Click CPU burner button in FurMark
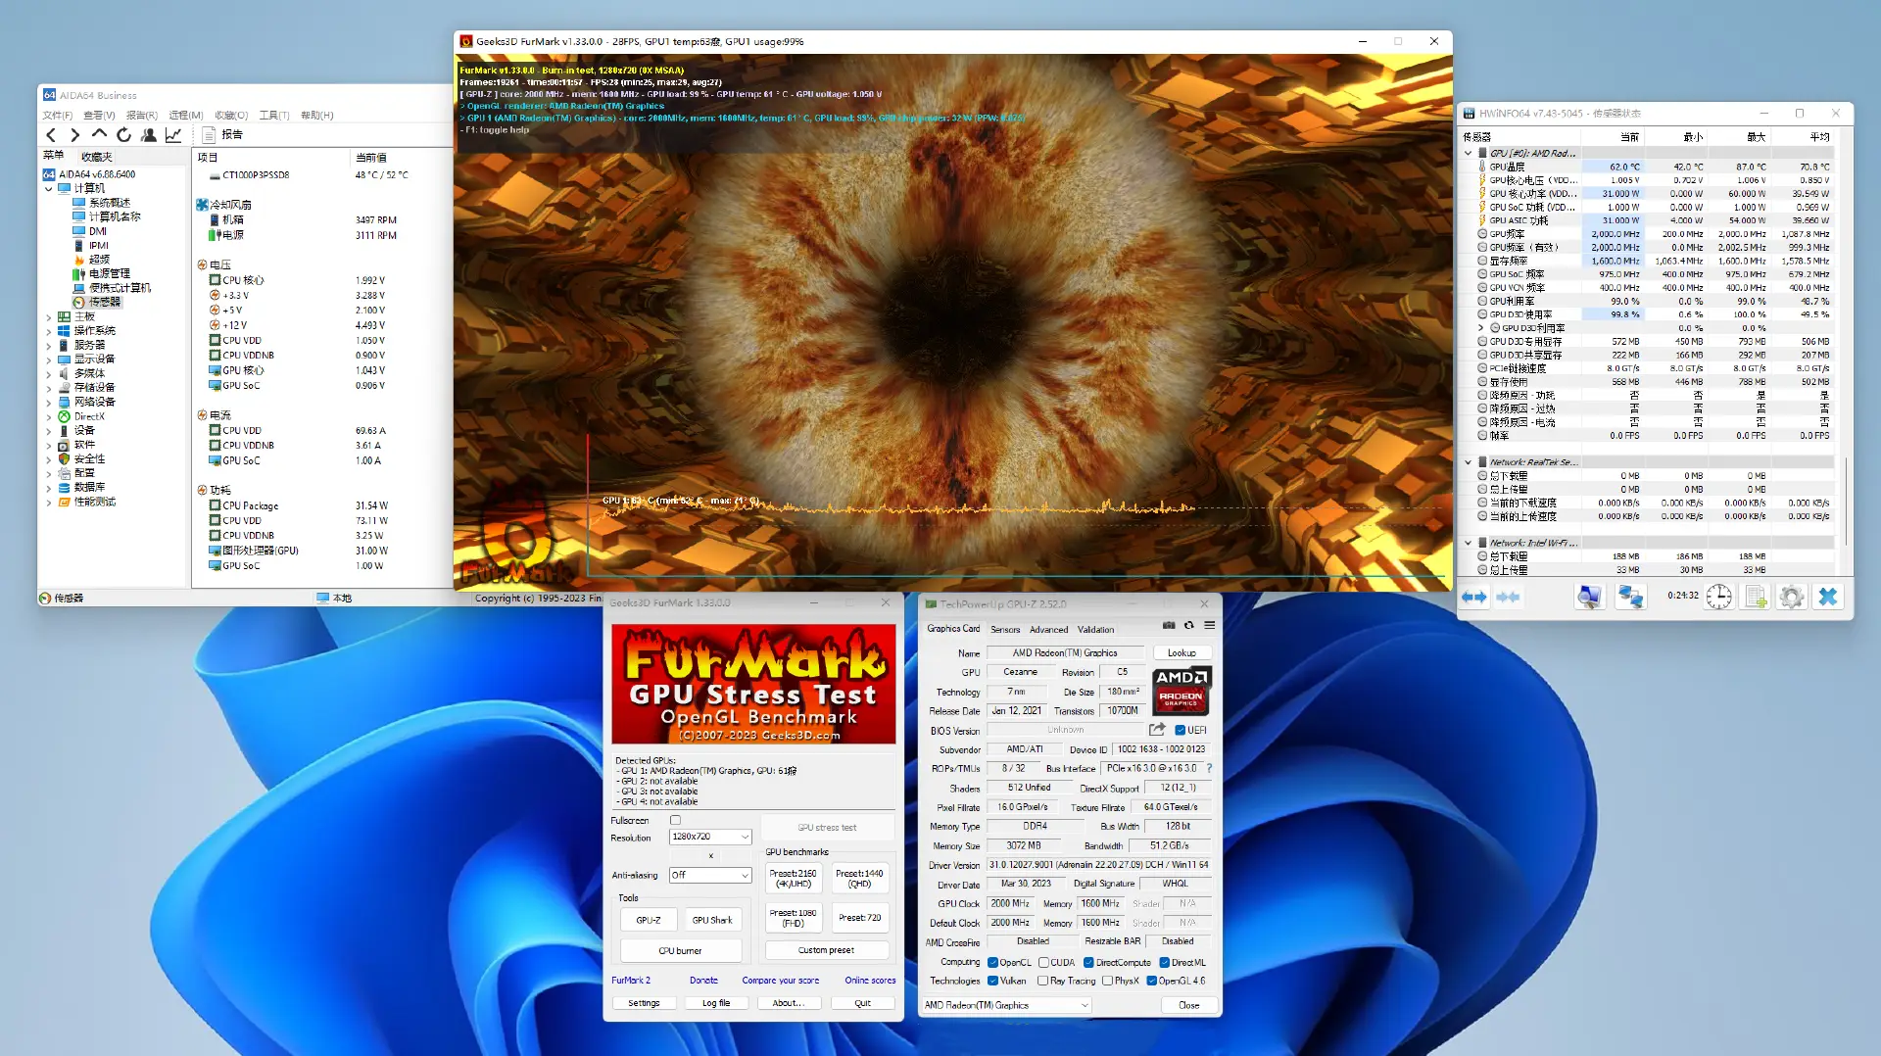Image resolution: width=1881 pixels, height=1056 pixels. click(680, 950)
